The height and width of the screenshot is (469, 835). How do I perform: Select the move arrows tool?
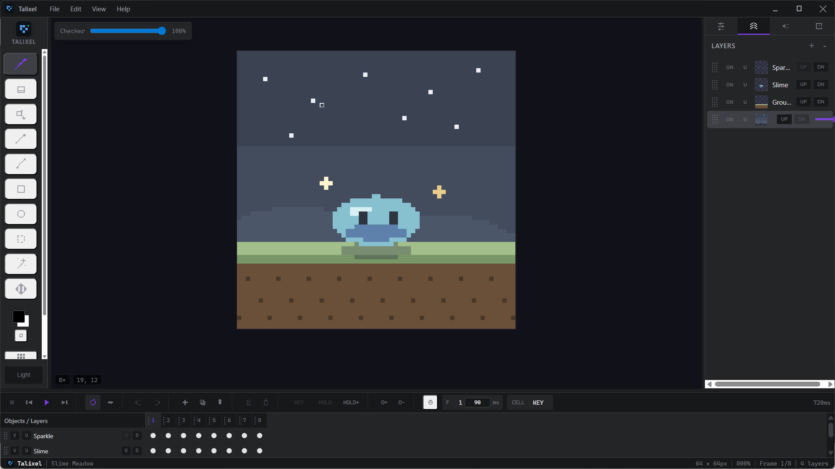pos(20,289)
